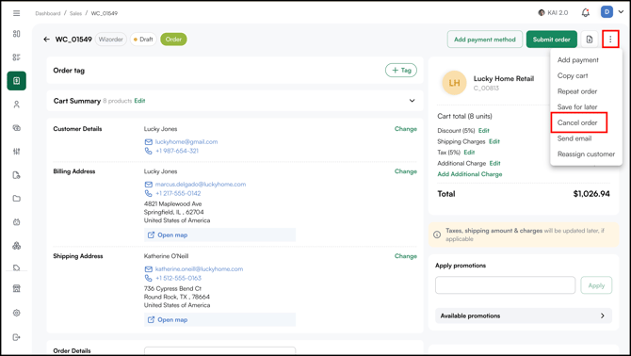Select Reassign customer menu entry

tap(586, 154)
